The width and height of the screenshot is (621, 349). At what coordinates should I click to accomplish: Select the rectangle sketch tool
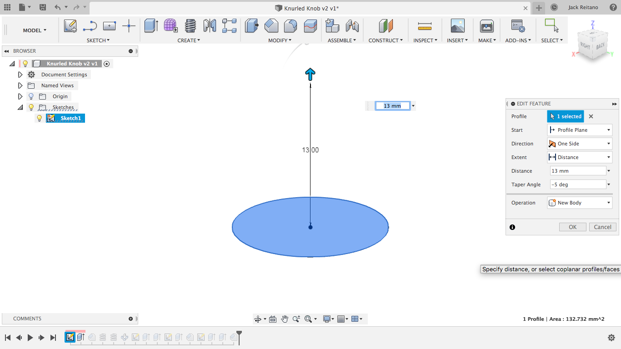pyautogui.click(x=109, y=26)
